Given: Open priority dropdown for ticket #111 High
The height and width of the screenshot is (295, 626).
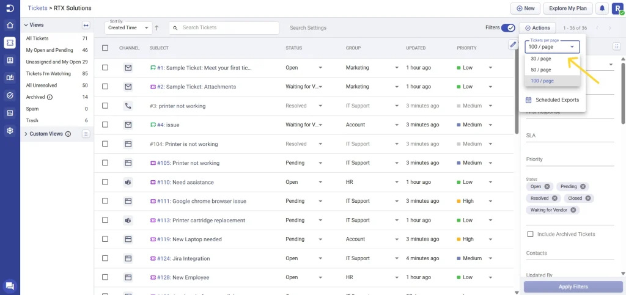Looking at the screenshot, I should tap(490, 202).
